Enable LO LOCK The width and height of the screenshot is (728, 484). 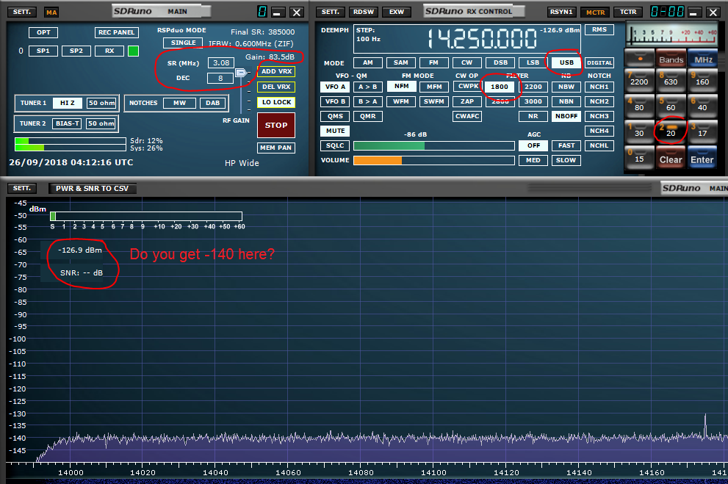pyautogui.click(x=276, y=102)
